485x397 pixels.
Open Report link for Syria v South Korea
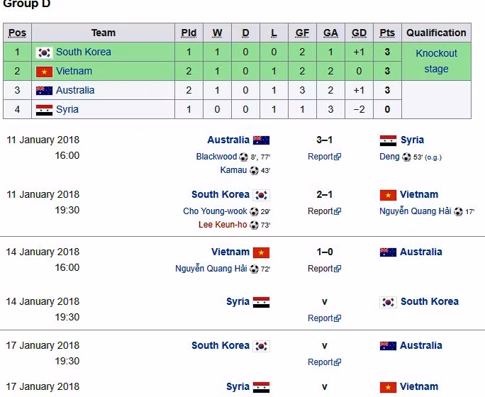[320, 318]
